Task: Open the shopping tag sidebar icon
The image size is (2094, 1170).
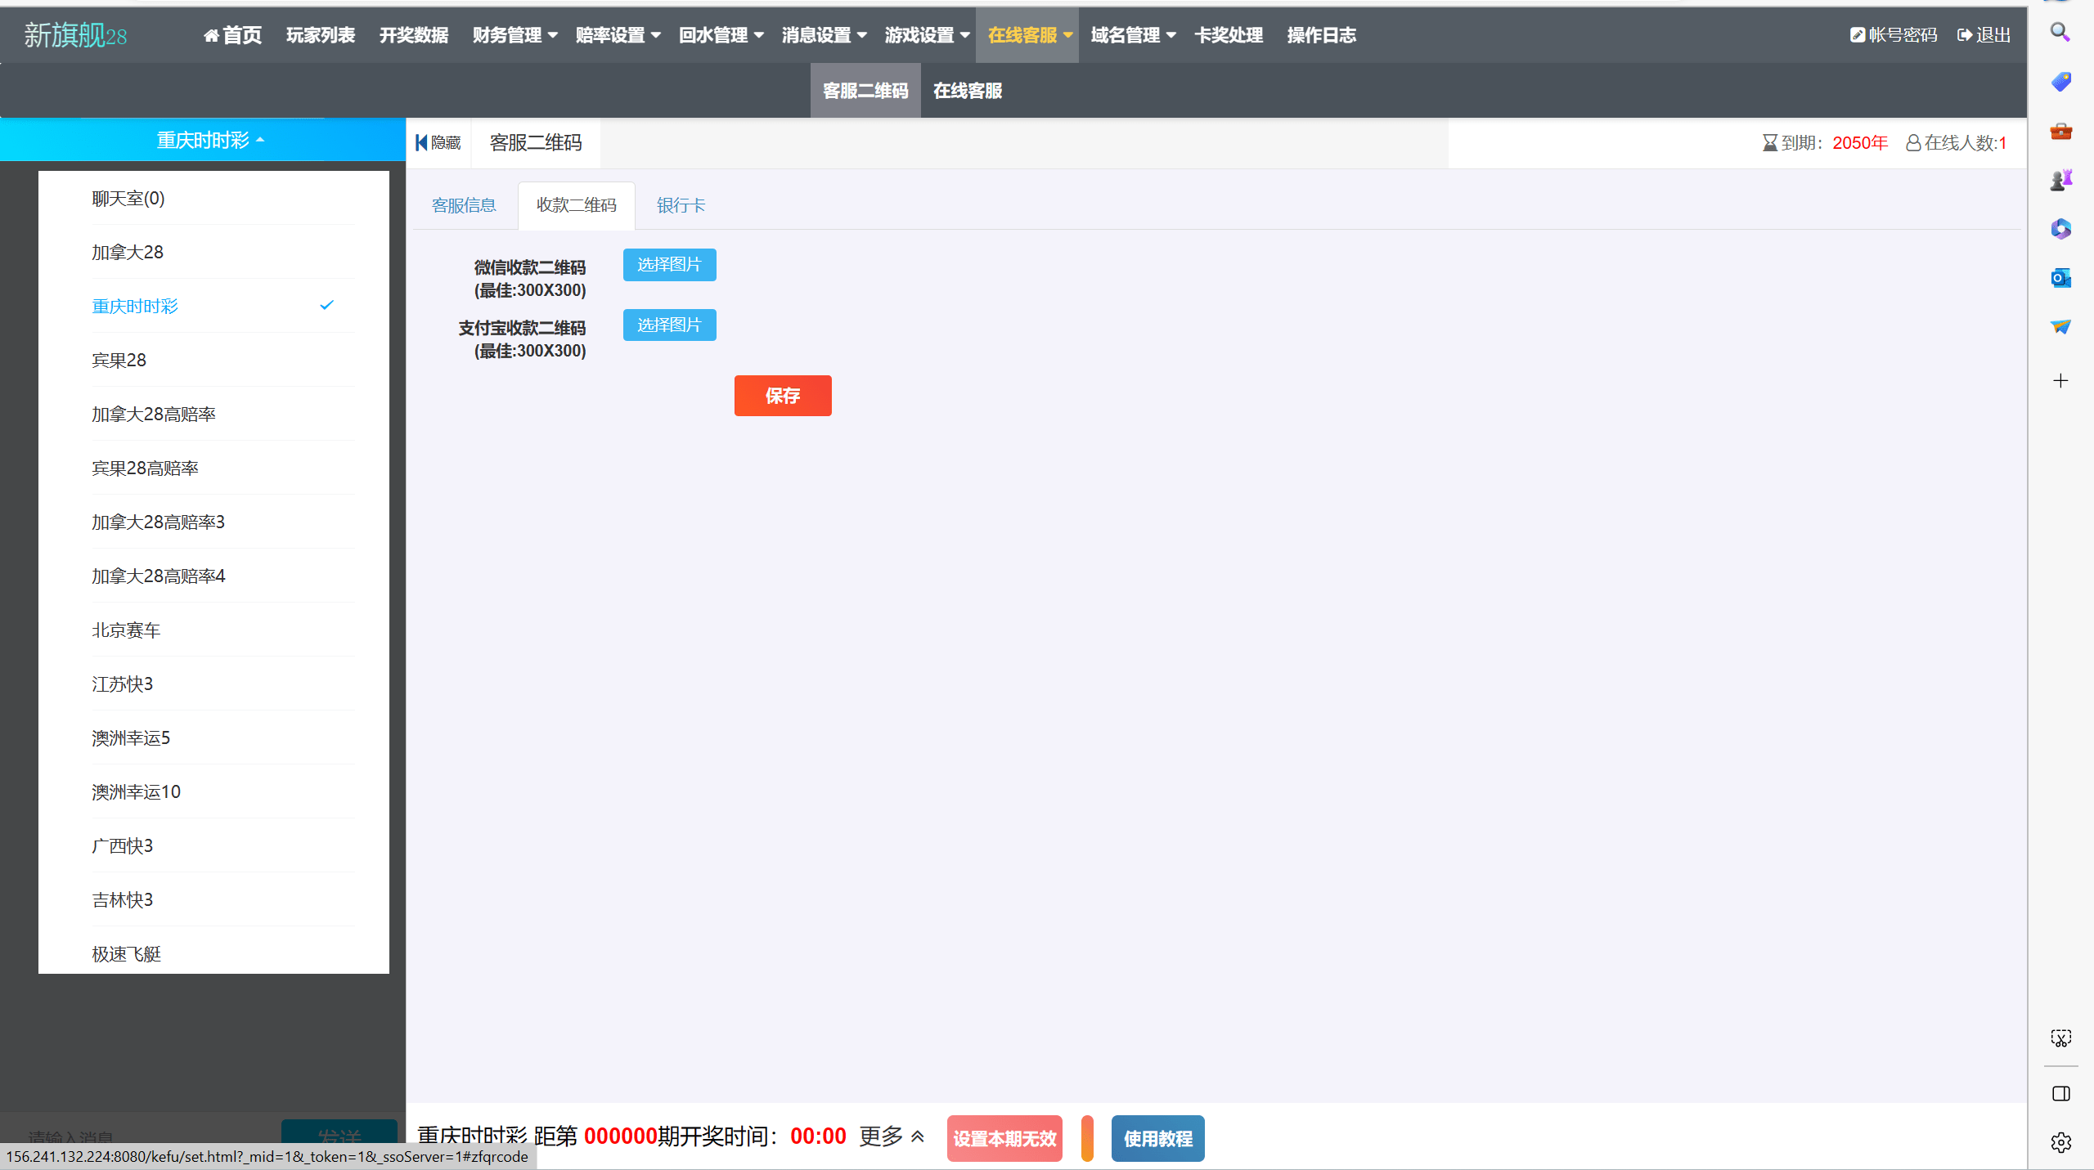Action: pos(2060,81)
